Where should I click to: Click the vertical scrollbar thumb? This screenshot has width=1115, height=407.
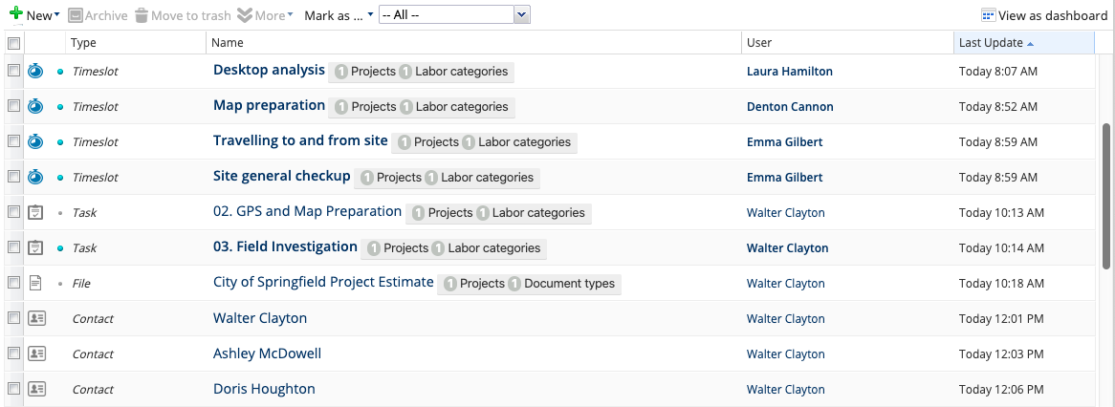(1105, 197)
